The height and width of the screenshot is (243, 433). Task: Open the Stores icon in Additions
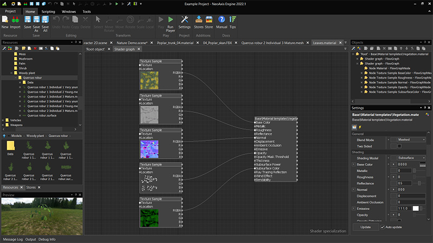[x=199, y=19]
